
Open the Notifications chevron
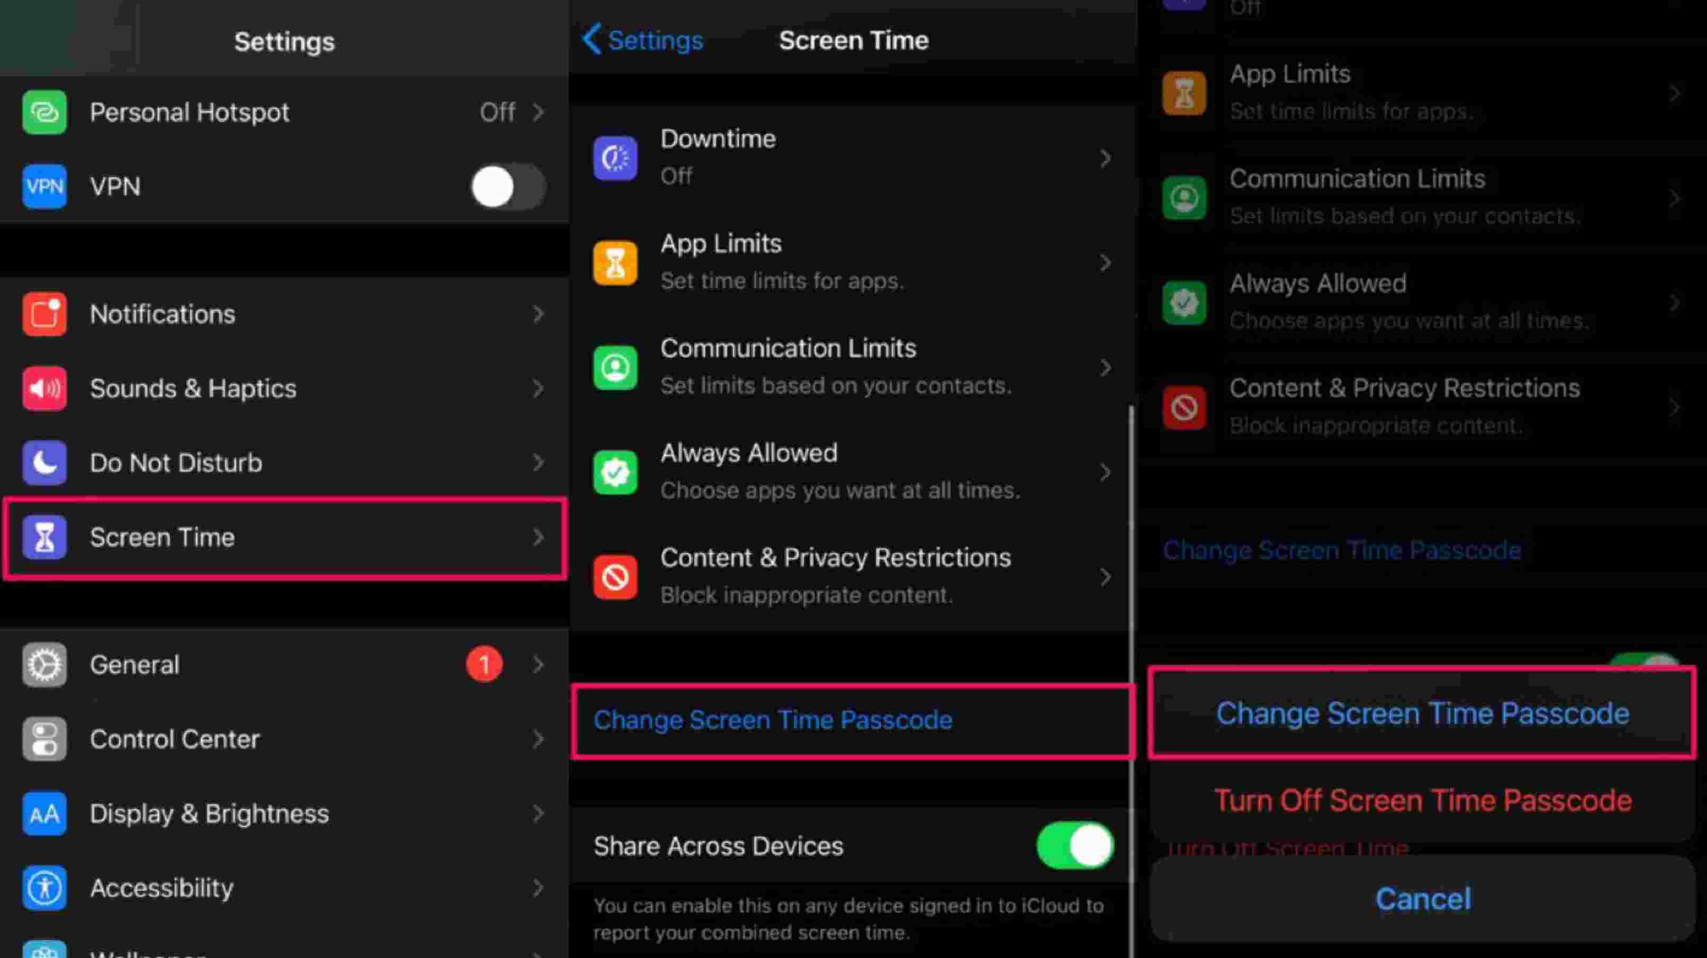pyautogui.click(x=538, y=314)
